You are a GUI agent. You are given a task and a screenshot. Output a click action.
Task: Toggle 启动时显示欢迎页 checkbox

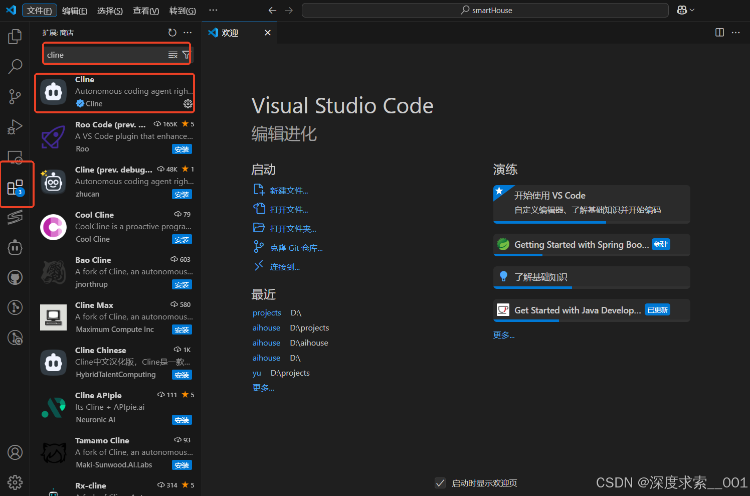click(440, 483)
